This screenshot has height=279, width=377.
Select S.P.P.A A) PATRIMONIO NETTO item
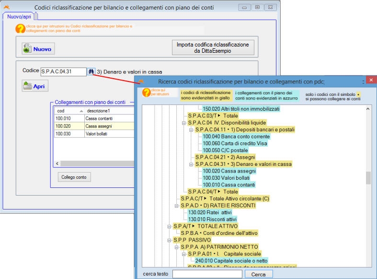coord(219,247)
